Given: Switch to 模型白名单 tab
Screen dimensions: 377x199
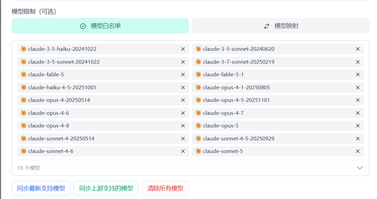Looking at the screenshot, I should 100,26.
